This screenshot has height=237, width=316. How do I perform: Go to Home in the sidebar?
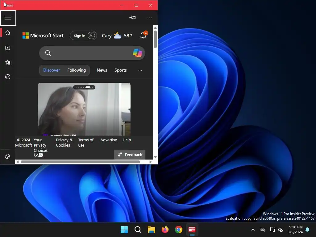8,33
